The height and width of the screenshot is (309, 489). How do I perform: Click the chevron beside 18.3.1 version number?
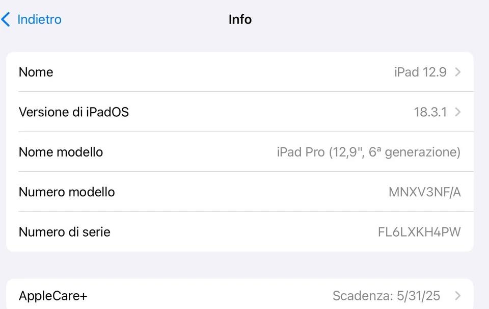[x=457, y=112]
